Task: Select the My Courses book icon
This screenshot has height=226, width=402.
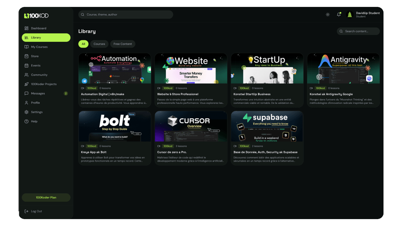Action: pos(27,47)
